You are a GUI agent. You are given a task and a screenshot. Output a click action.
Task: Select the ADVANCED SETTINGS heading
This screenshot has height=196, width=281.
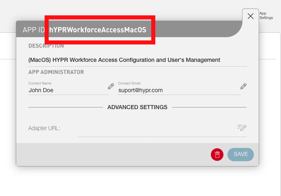tap(137, 107)
